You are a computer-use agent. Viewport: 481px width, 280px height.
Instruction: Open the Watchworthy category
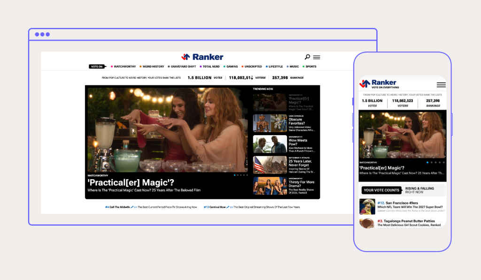(123, 67)
